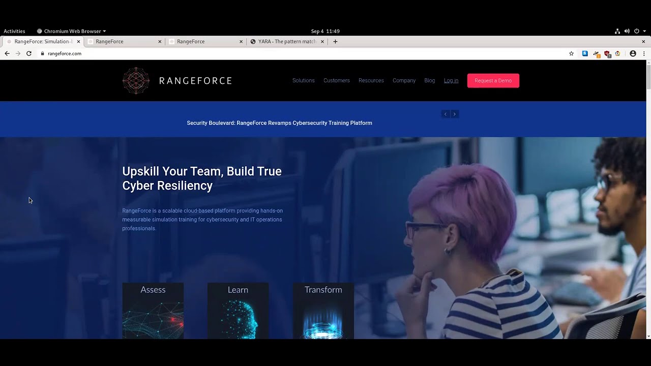Open the Customers menu

(x=337, y=80)
